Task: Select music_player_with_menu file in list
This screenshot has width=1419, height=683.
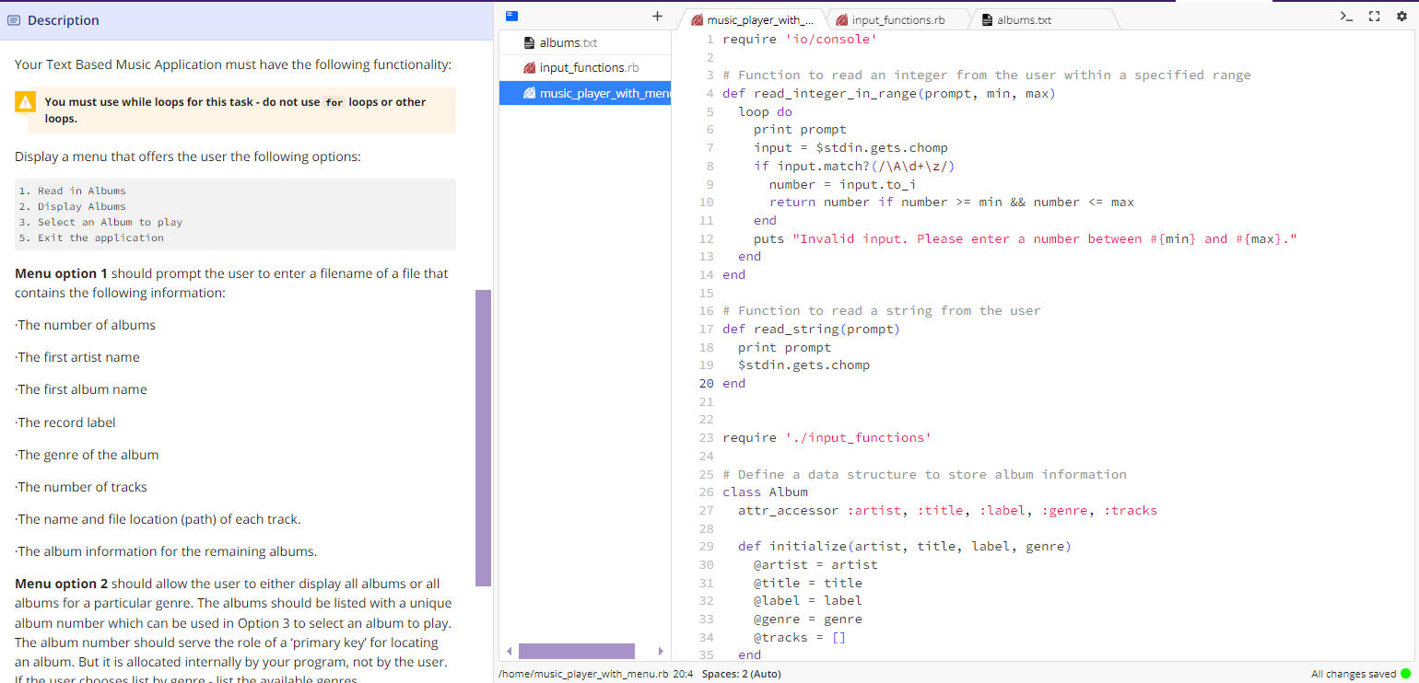Action: click(585, 93)
